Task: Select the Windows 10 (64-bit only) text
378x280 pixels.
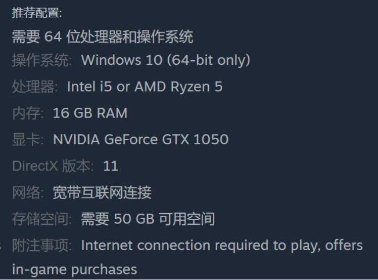Action: (166, 60)
